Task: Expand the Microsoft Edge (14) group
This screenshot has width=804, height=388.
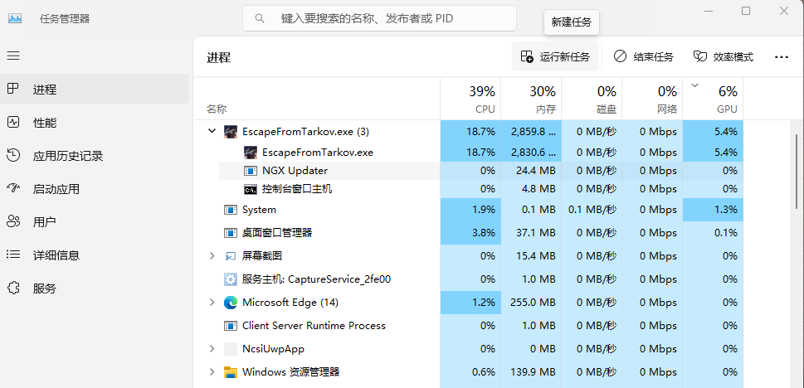Action: tap(212, 303)
